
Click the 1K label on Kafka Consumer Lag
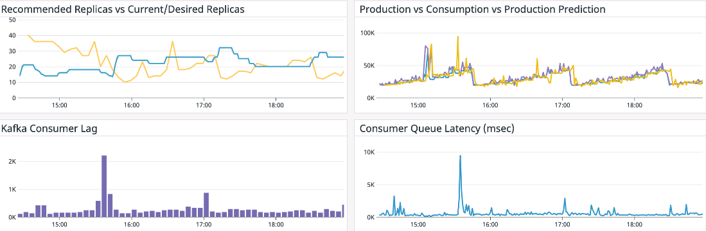[x=12, y=190]
